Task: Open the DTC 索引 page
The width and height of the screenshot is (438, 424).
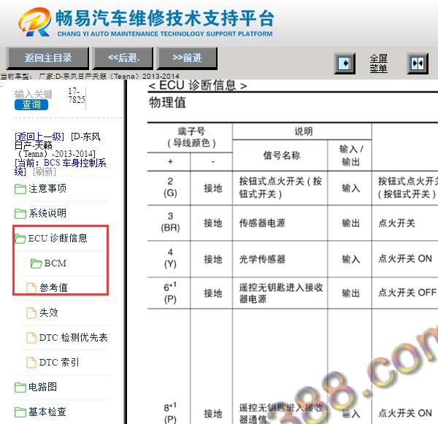Action: click(x=59, y=362)
